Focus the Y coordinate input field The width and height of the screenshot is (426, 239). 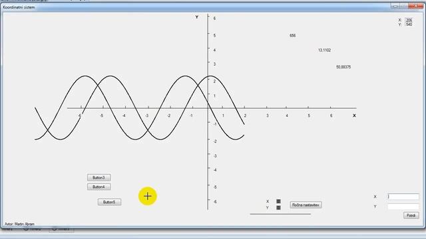pyautogui.click(x=403, y=206)
